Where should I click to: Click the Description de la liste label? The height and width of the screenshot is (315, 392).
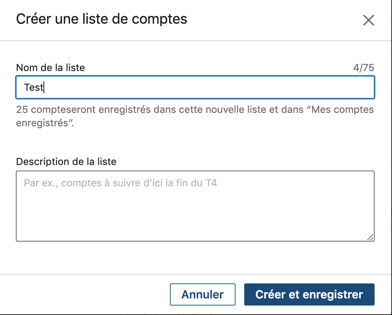tap(66, 161)
